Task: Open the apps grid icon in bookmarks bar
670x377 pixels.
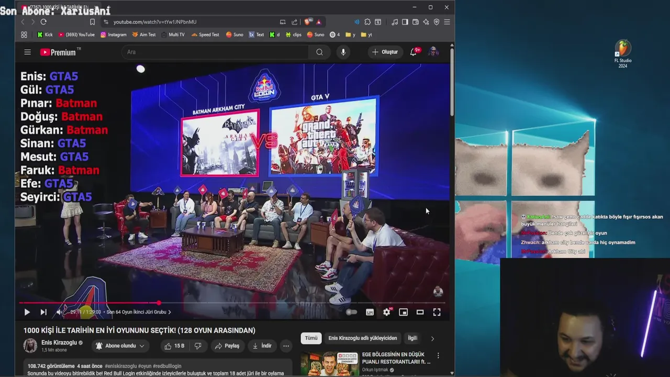Action: pyautogui.click(x=24, y=35)
